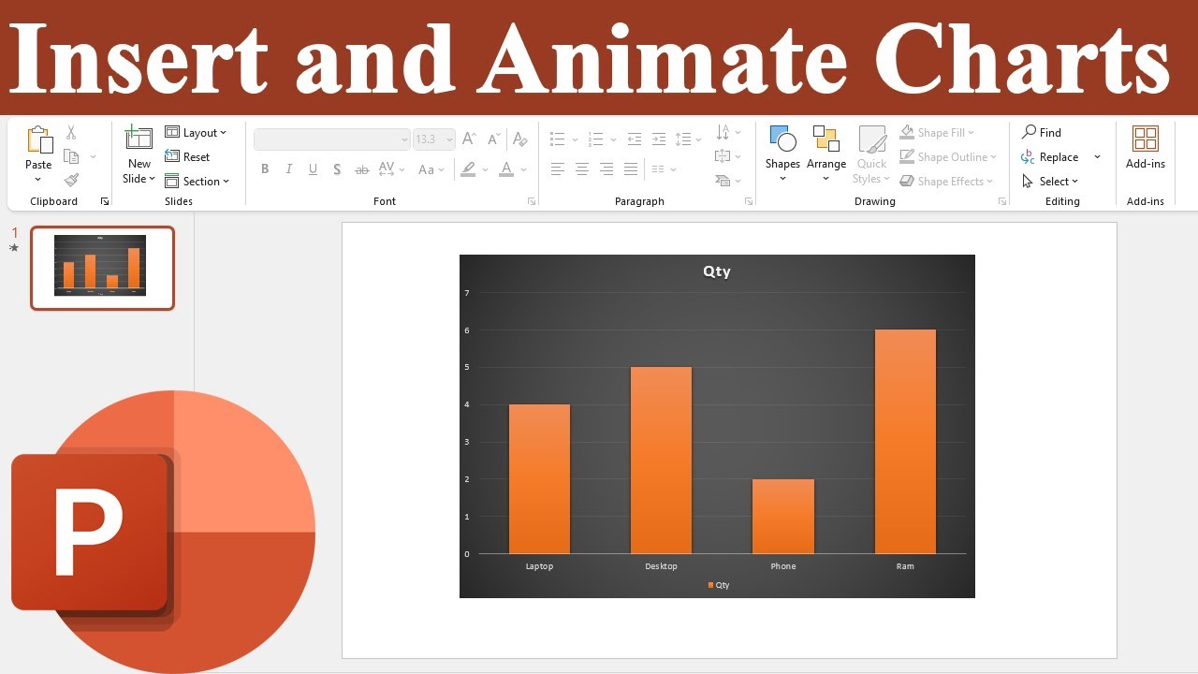Screen dimensions: 1198x674
Task: Expand the arrow next to Replace
Action: (1097, 157)
